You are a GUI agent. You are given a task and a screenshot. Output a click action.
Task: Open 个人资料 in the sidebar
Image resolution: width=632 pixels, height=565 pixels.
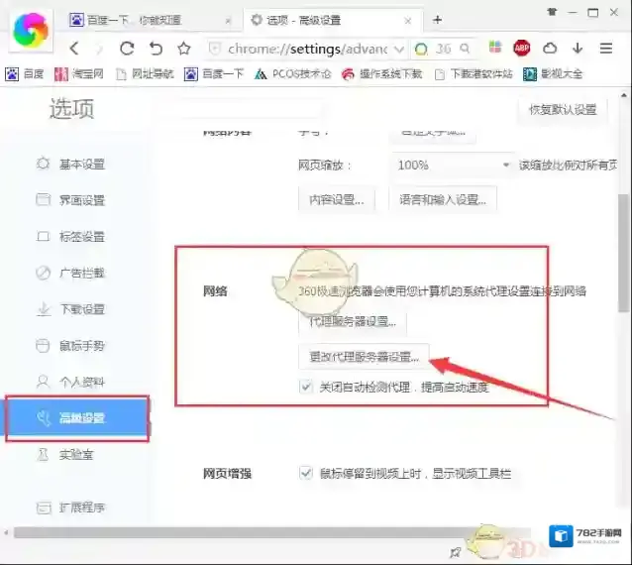70,382
